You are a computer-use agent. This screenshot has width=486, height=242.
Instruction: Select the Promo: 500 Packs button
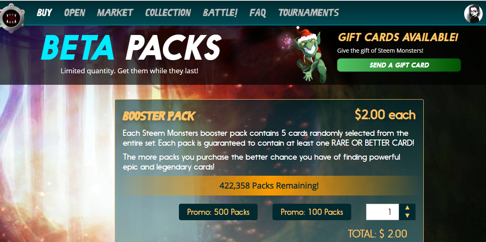[218, 212]
